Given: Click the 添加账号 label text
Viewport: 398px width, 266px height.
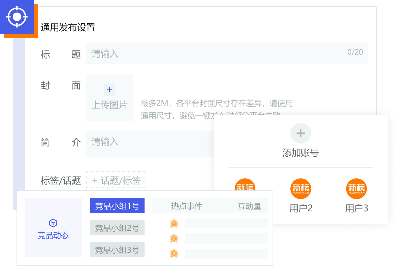Looking at the screenshot, I should tap(301, 153).
